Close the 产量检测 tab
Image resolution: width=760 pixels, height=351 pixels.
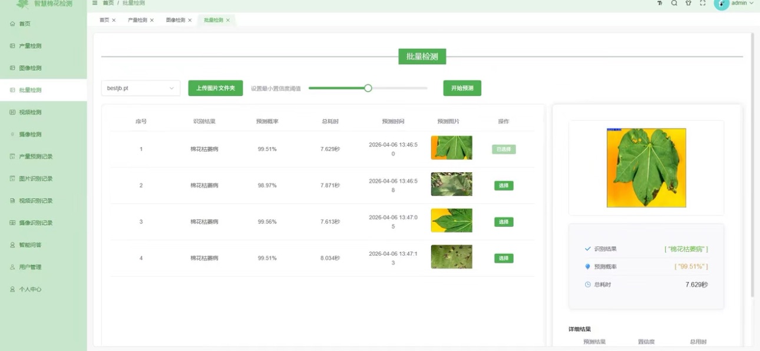coord(152,20)
